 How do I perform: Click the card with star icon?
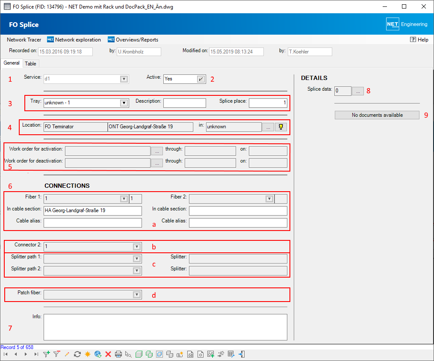tap(180, 354)
